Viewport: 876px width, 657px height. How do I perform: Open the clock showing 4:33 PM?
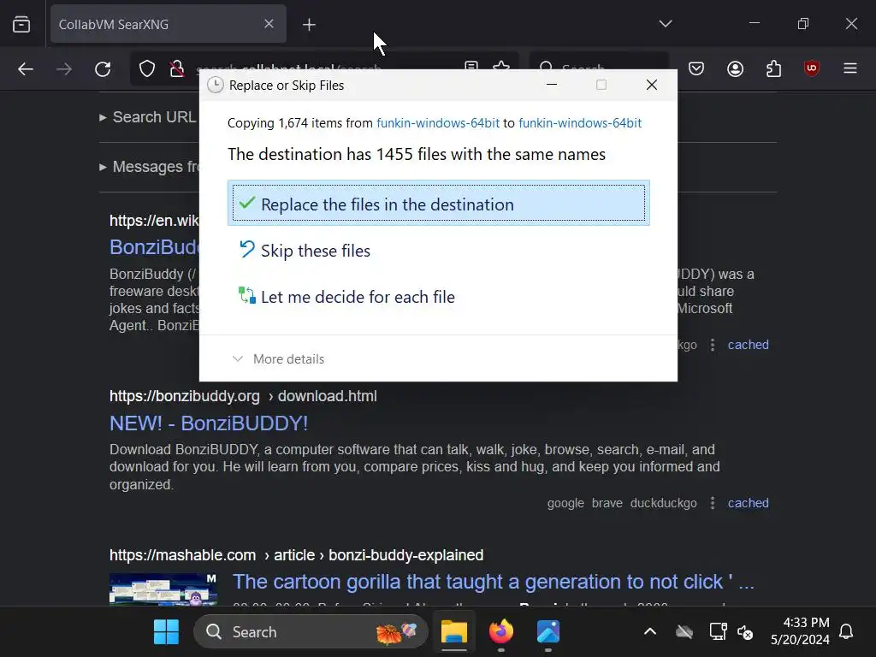(800, 631)
